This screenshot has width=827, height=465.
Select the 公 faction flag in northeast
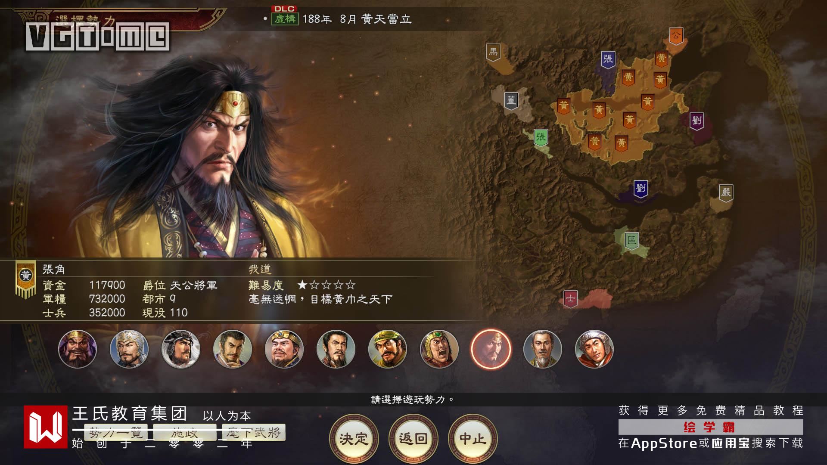click(x=676, y=36)
